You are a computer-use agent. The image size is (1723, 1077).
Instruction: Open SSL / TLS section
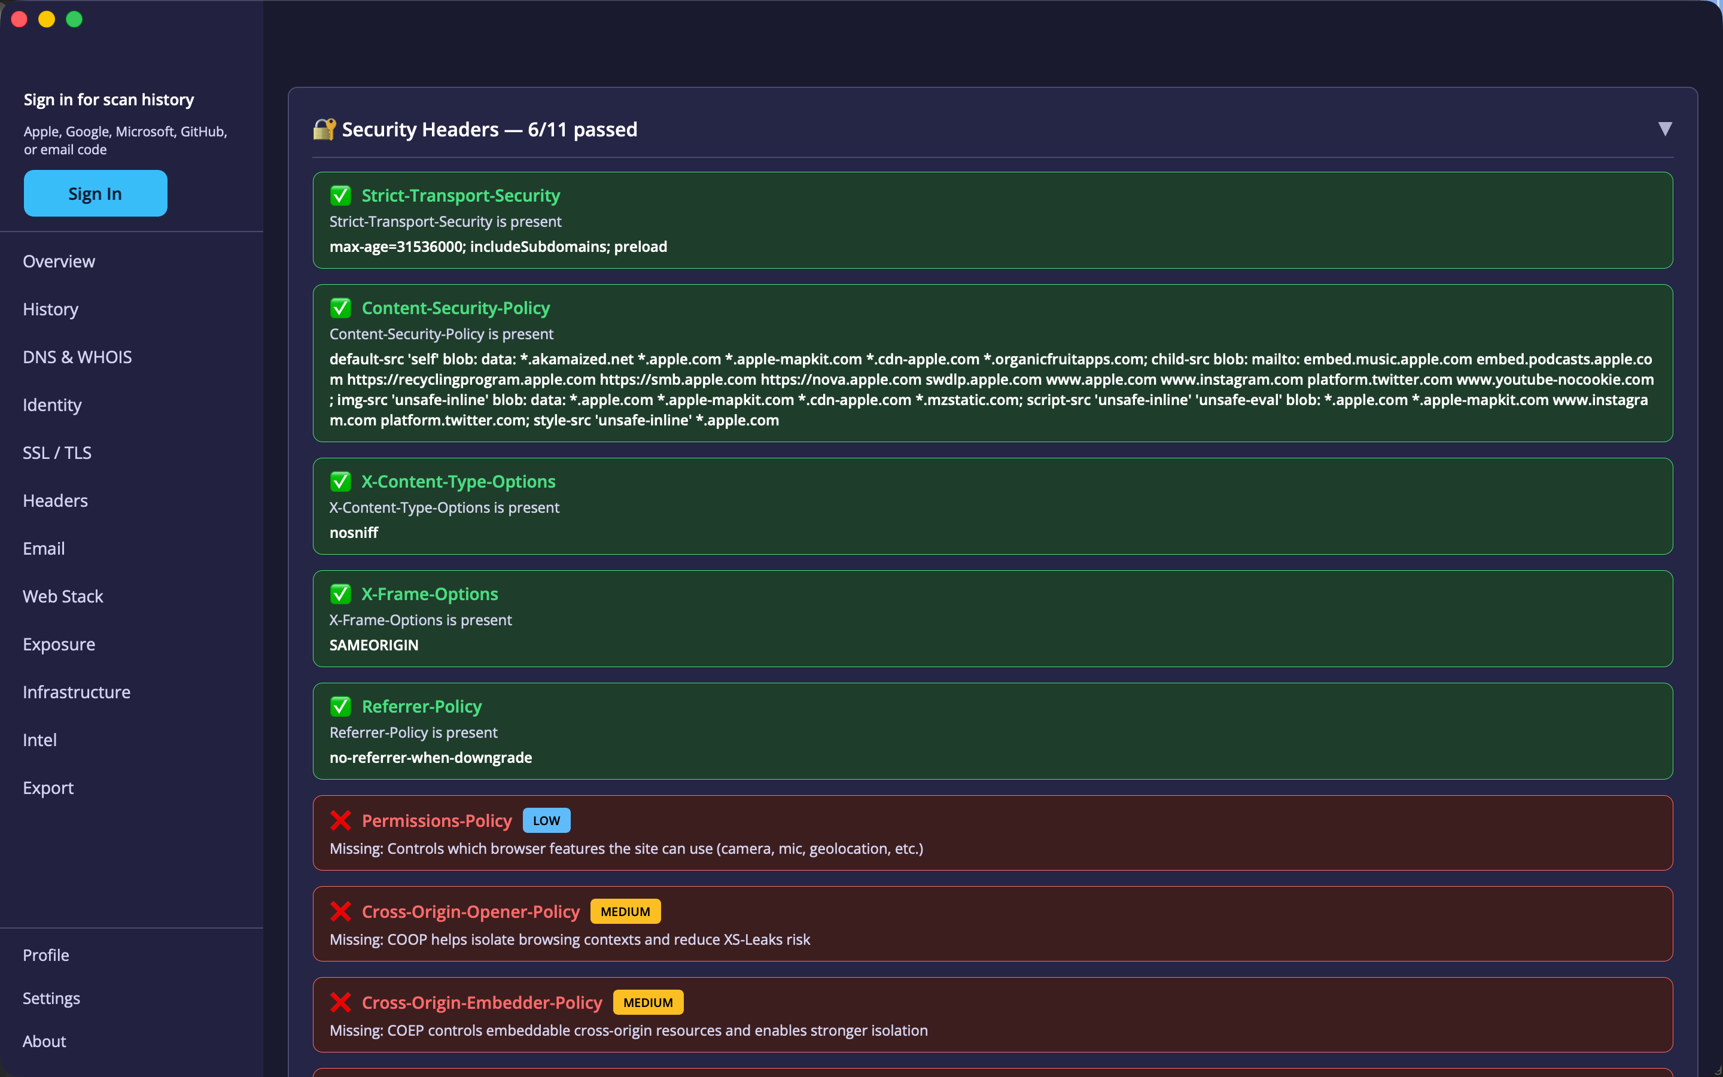[57, 452]
